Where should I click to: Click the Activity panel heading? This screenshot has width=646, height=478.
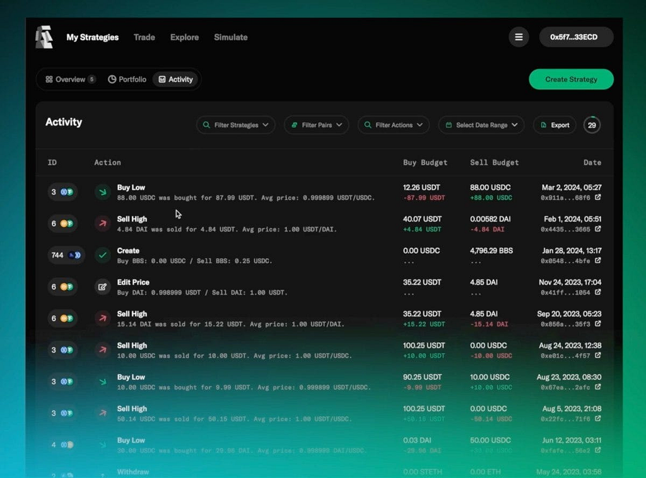pyautogui.click(x=64, y=122)
